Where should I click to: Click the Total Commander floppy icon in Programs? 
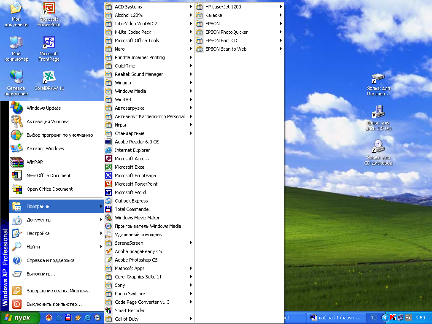pos(108,209)
